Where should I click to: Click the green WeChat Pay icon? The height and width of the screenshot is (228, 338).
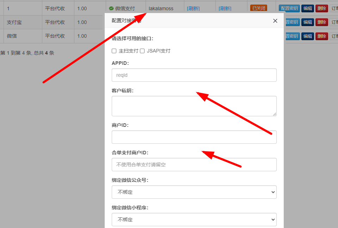(111, 8)
